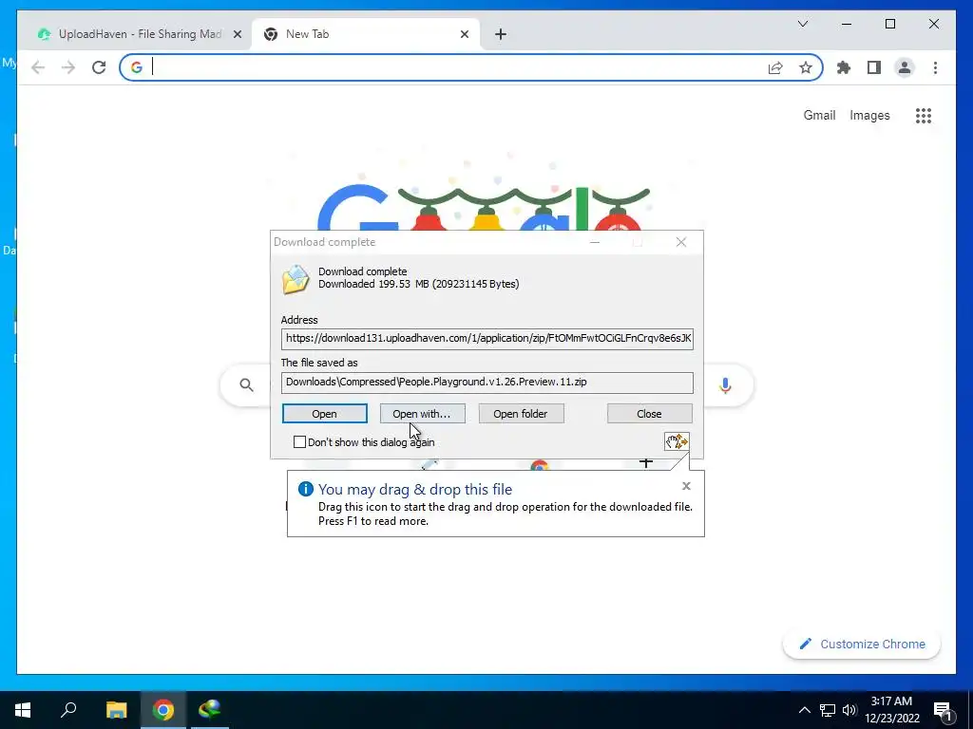
Task: Click Customize Chrome button
Action: coord(862,645)
